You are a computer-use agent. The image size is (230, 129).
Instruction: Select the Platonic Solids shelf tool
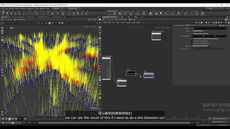[x=63, y=14]
